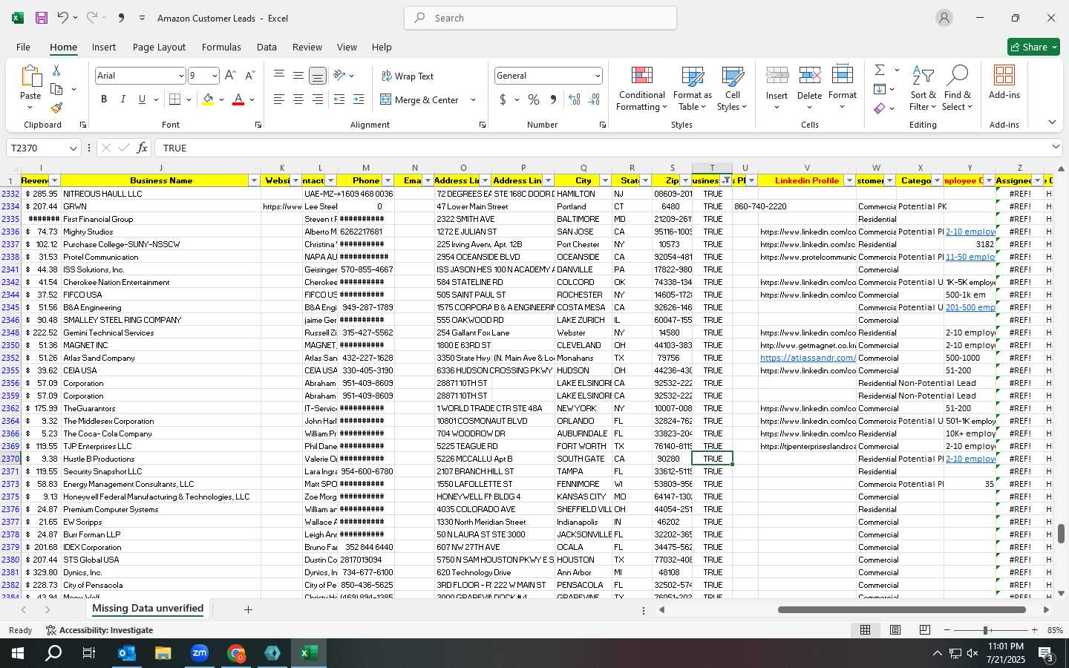Click the font color red swatch

pyautogui.click(x=238, y=99)
